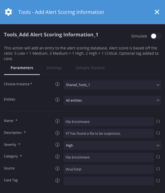Select the Parameters tab
This screenshot has height=193, width=165.
click(x=22, y=68)
